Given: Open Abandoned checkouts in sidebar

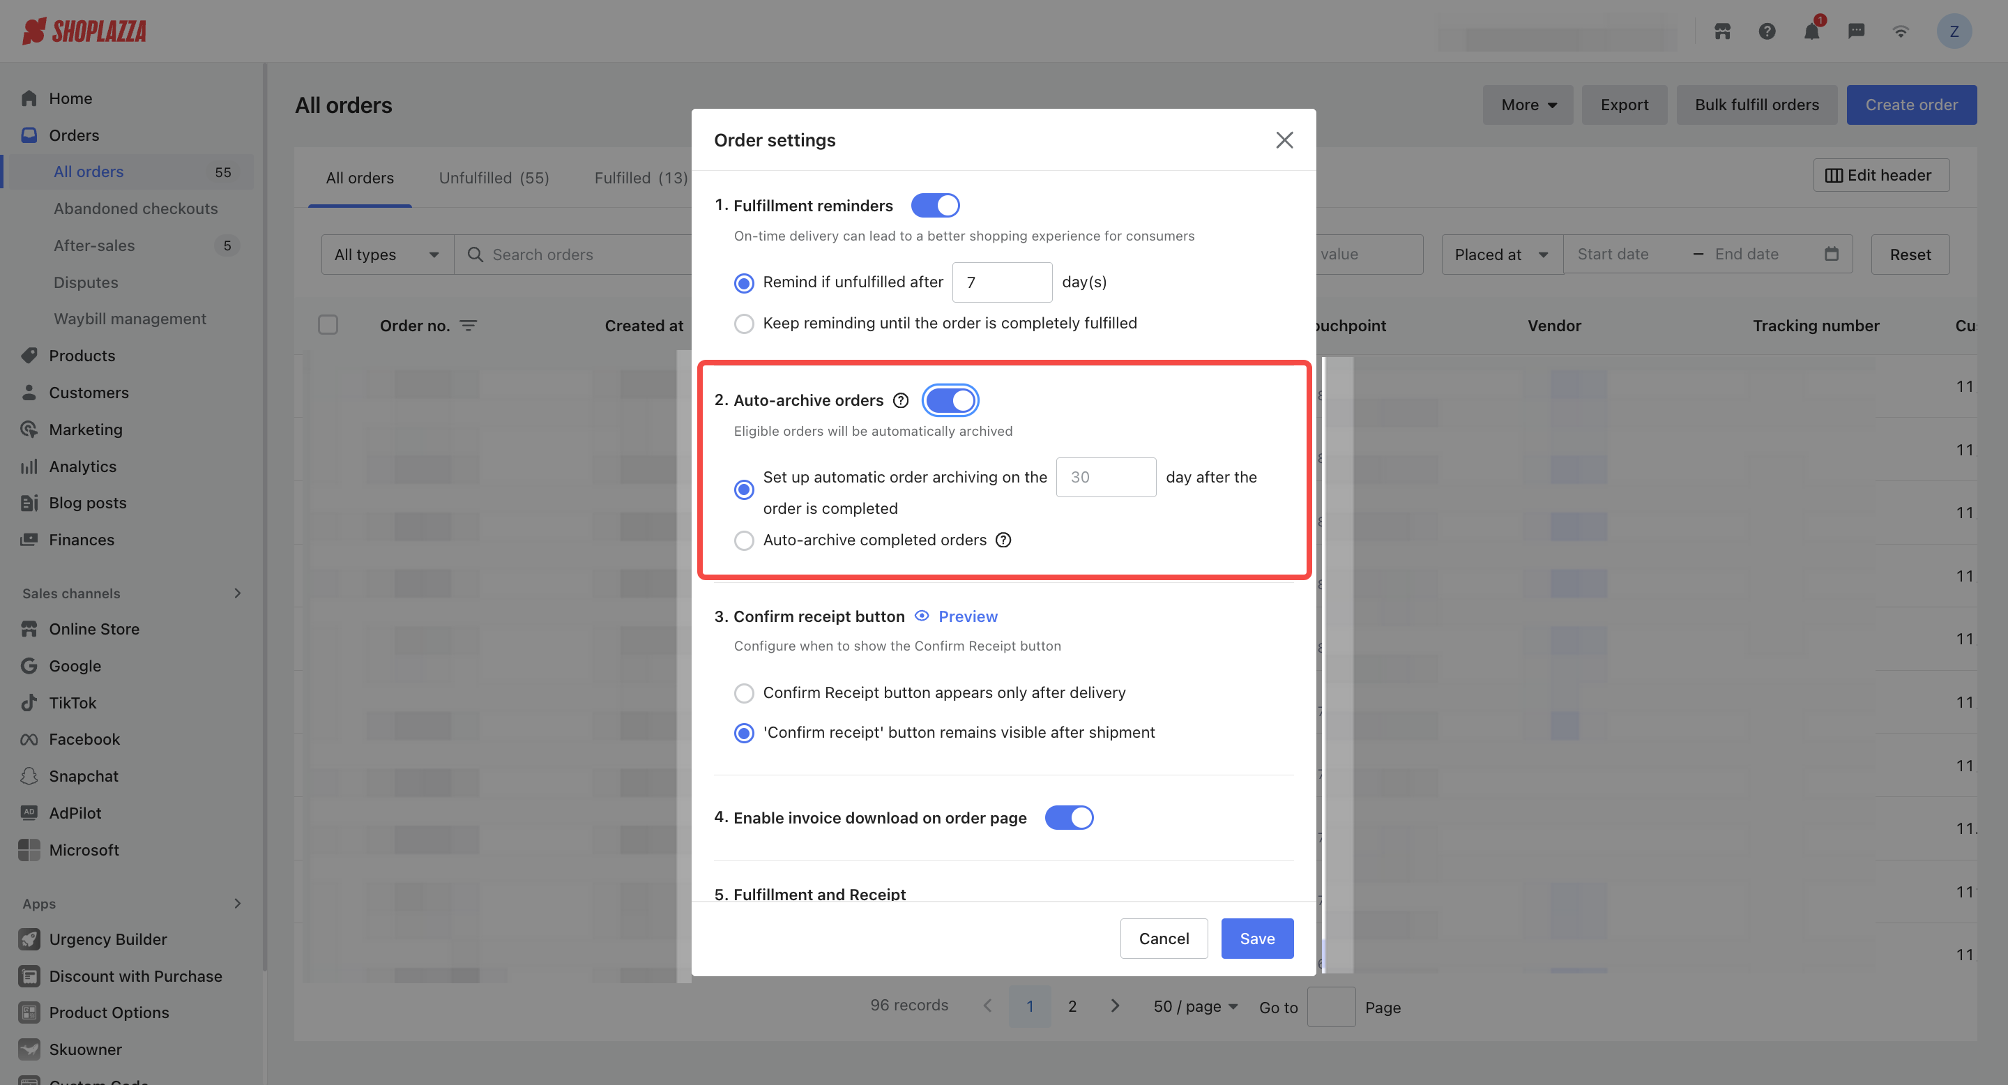Looking at the screenshot, I should 136,208.
